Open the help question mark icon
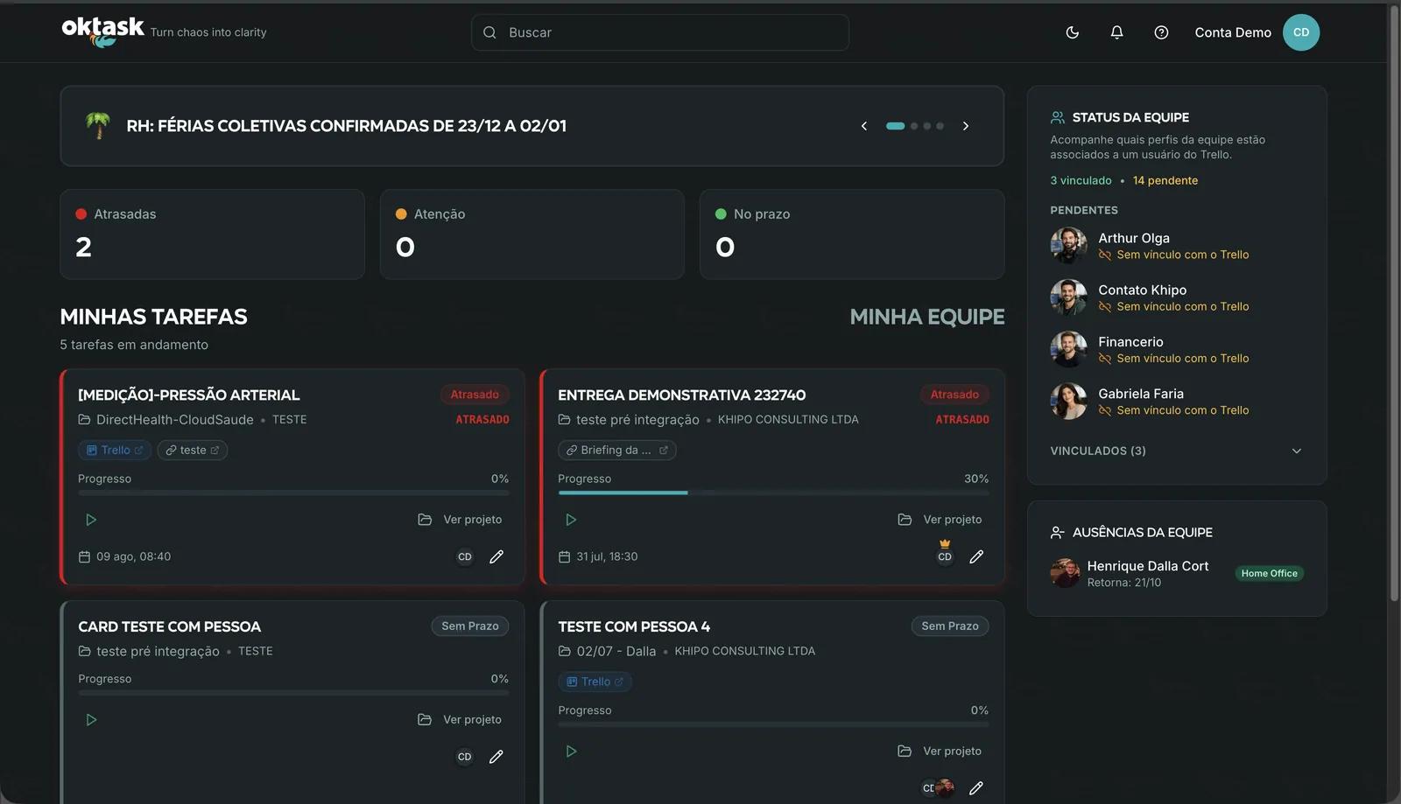Viewport: 1401px width, 804px height. point(1161,32)
